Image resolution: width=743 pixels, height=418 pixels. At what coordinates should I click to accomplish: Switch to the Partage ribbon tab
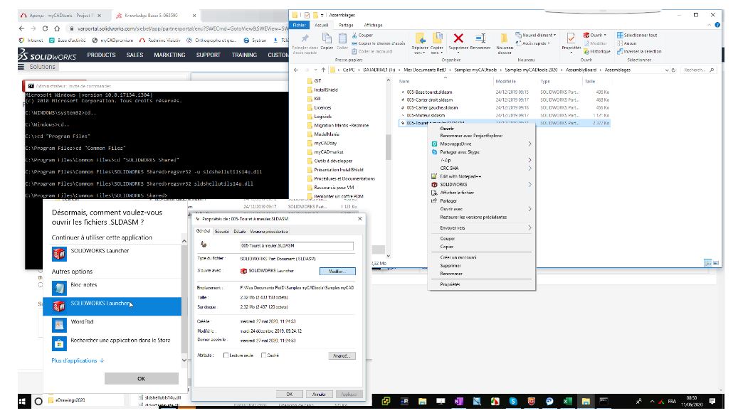click(x=346, y=25)
